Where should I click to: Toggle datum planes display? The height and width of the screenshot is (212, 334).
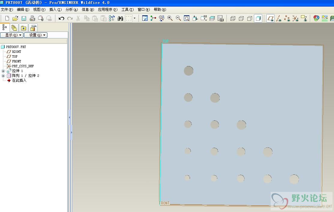(x=270, y=19)
